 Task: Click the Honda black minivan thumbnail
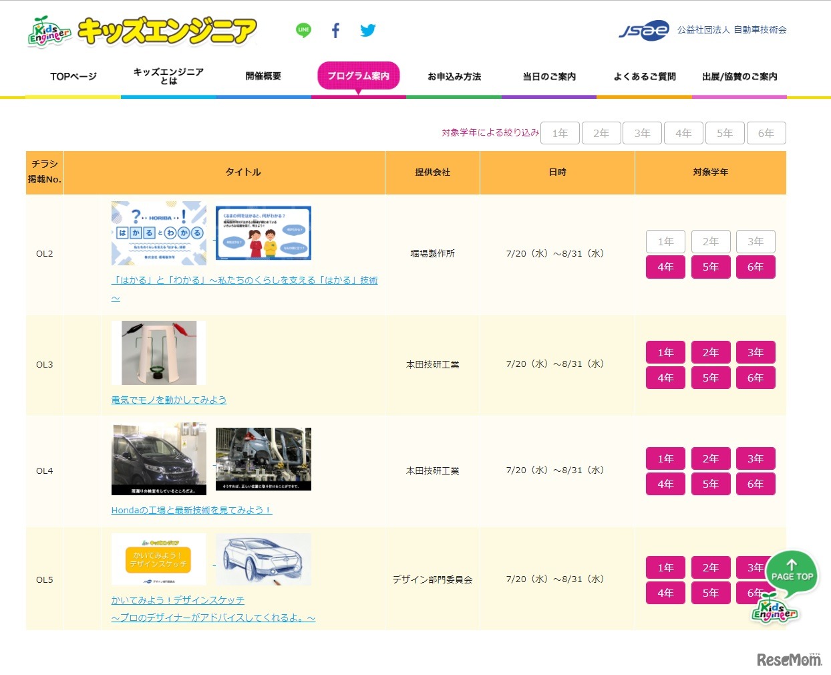pos(159,458)
